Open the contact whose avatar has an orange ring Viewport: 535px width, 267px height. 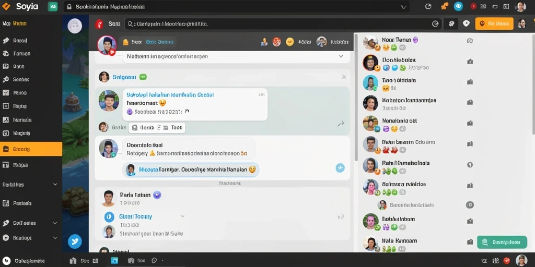point(370,63)
